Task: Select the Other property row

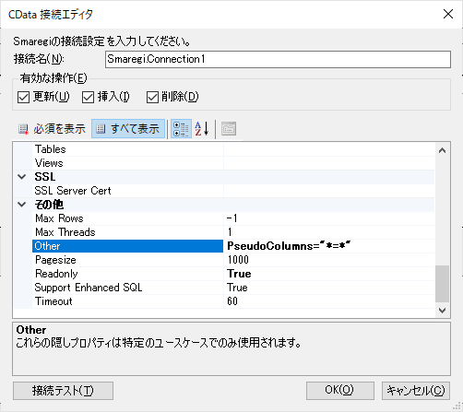Action: (233, 246)
